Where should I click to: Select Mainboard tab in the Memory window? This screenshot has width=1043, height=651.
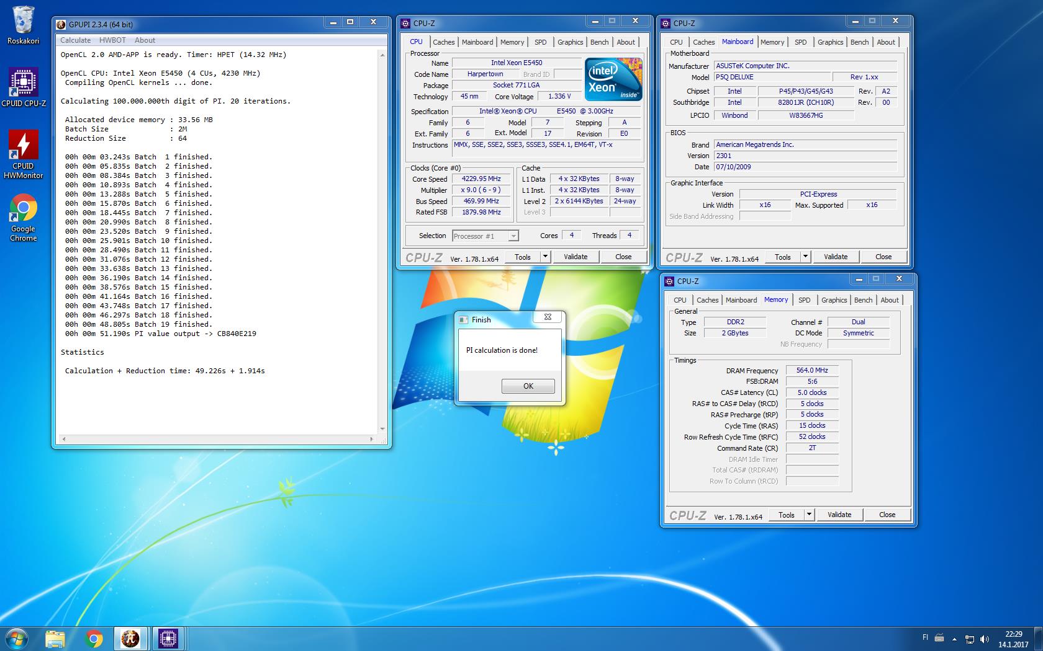(x=741, y=300)
